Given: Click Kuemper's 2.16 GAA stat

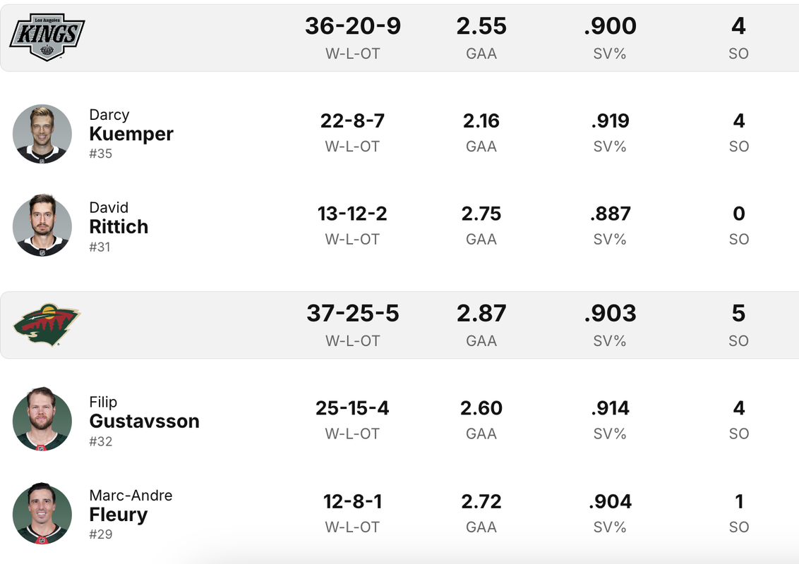Looking at the screenshot, I should point(481,121).
